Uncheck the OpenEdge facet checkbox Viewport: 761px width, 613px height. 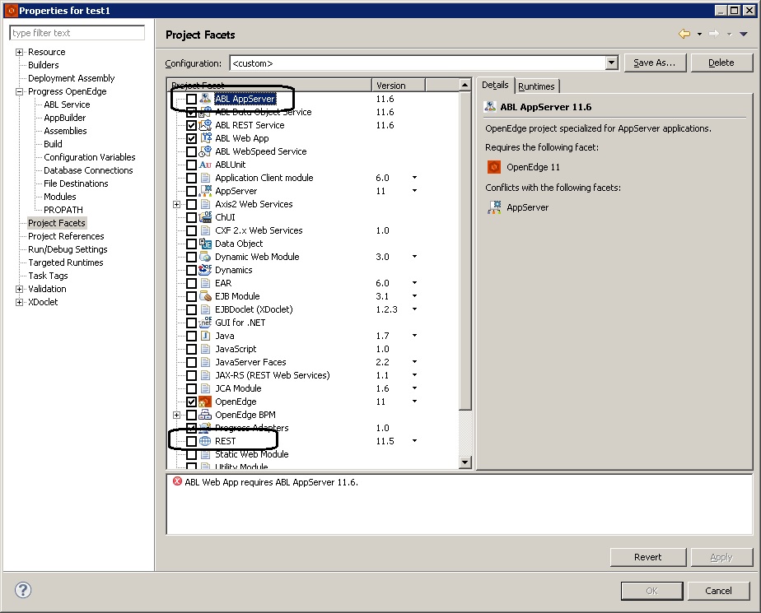[x=192, y=402]
